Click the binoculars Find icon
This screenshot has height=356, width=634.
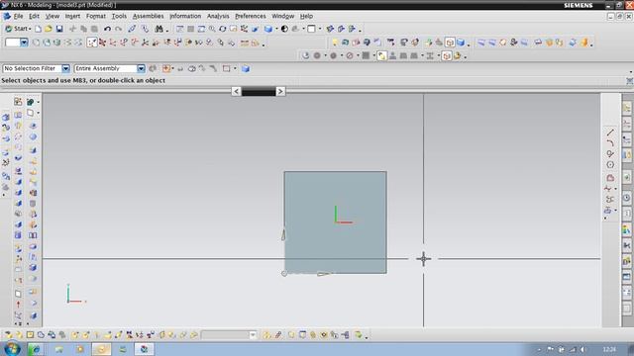tap(158, 29)
